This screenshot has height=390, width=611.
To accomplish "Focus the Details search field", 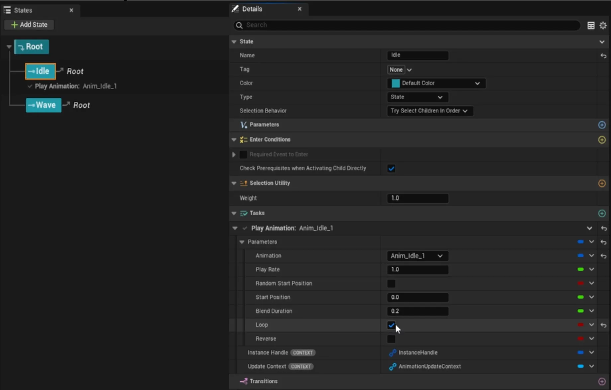I will pos(407,25).
